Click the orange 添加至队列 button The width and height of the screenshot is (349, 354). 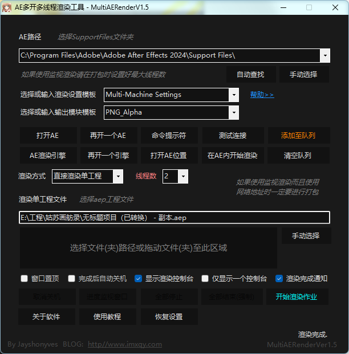coord(299,136)
